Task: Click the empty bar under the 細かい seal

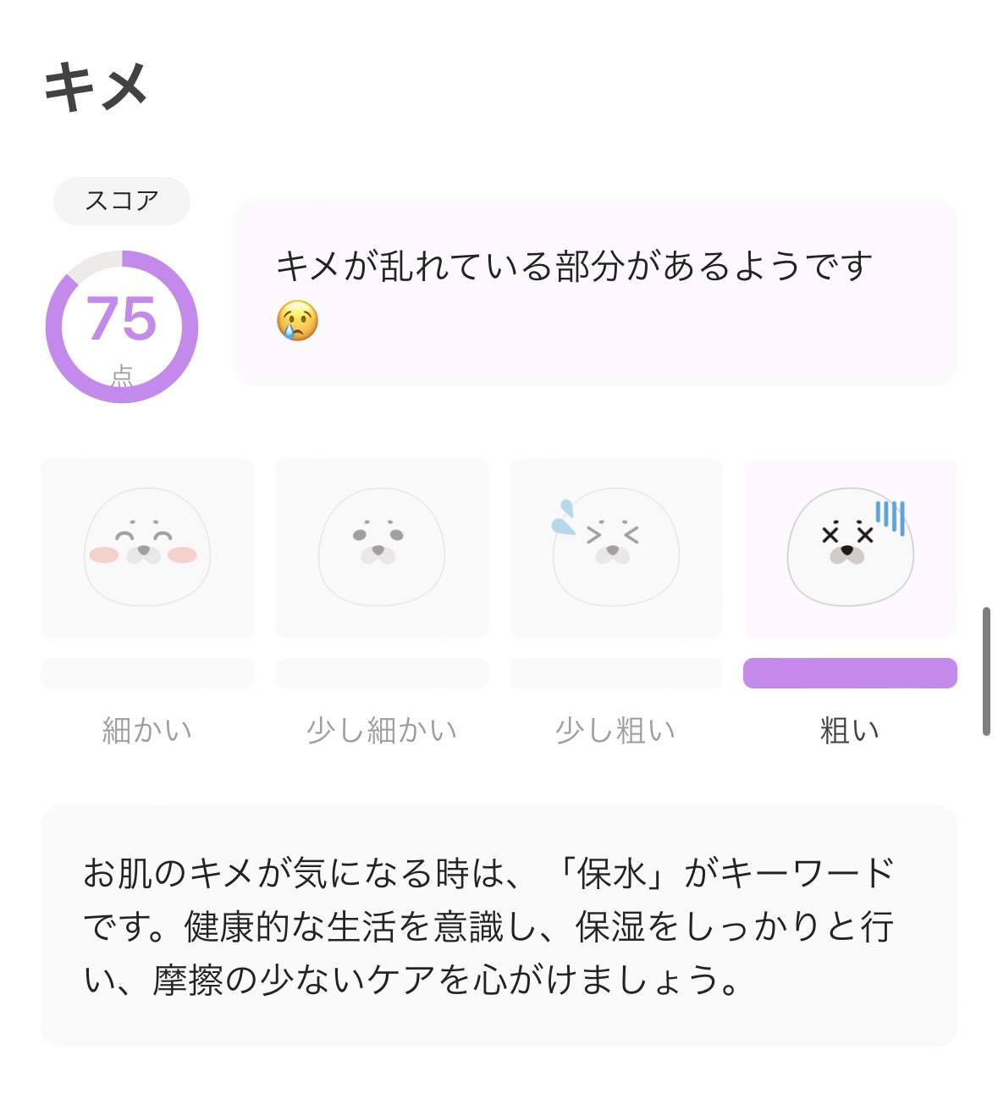Action: [x=147, y=673]
